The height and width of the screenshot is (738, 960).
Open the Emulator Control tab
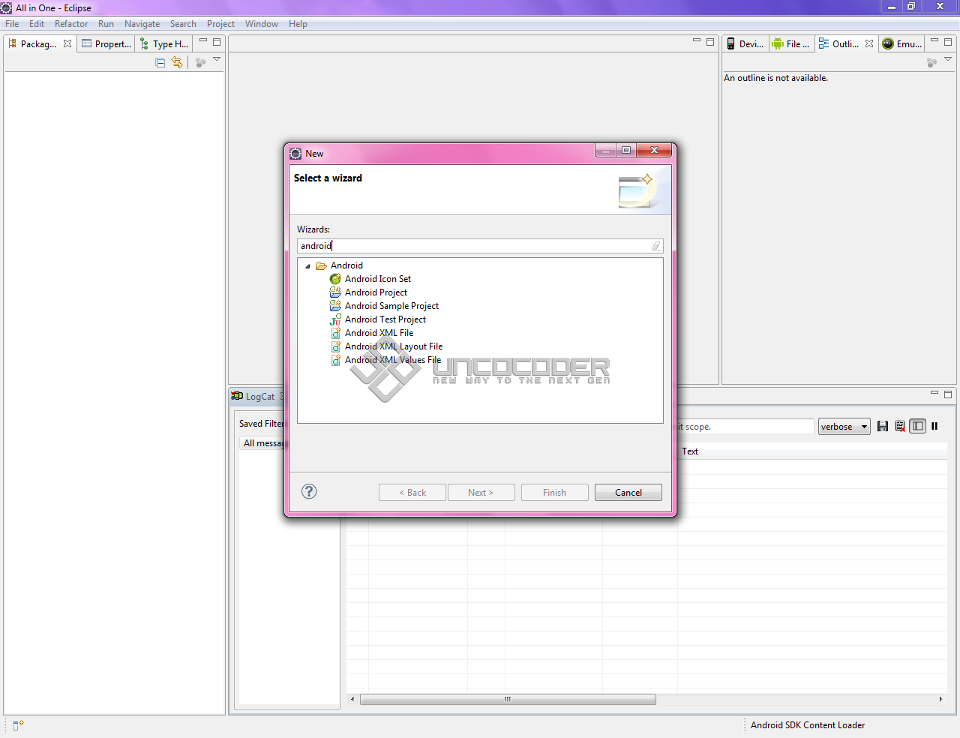[x=902, y=44]
